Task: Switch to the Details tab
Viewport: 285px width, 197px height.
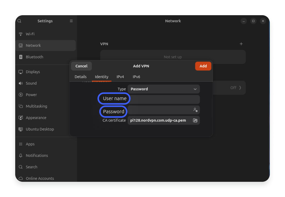Action: coord(81,77)
